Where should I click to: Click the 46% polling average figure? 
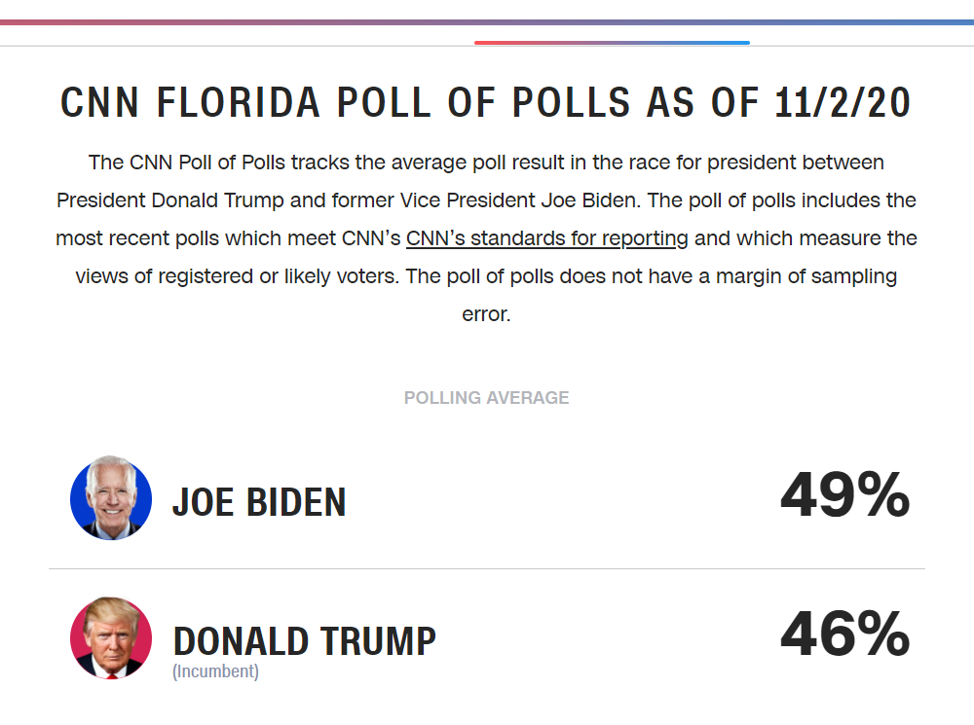click(x=844, y=635)
